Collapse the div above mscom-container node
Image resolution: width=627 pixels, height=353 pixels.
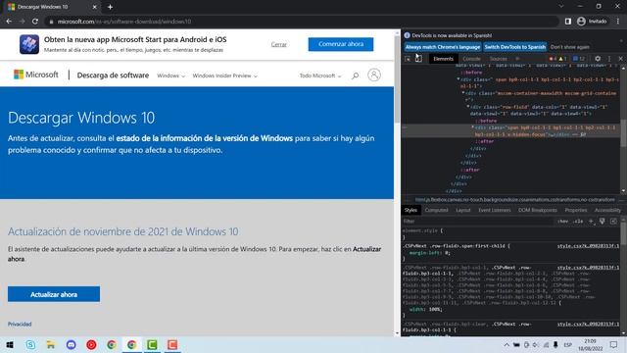click(458, 79)
